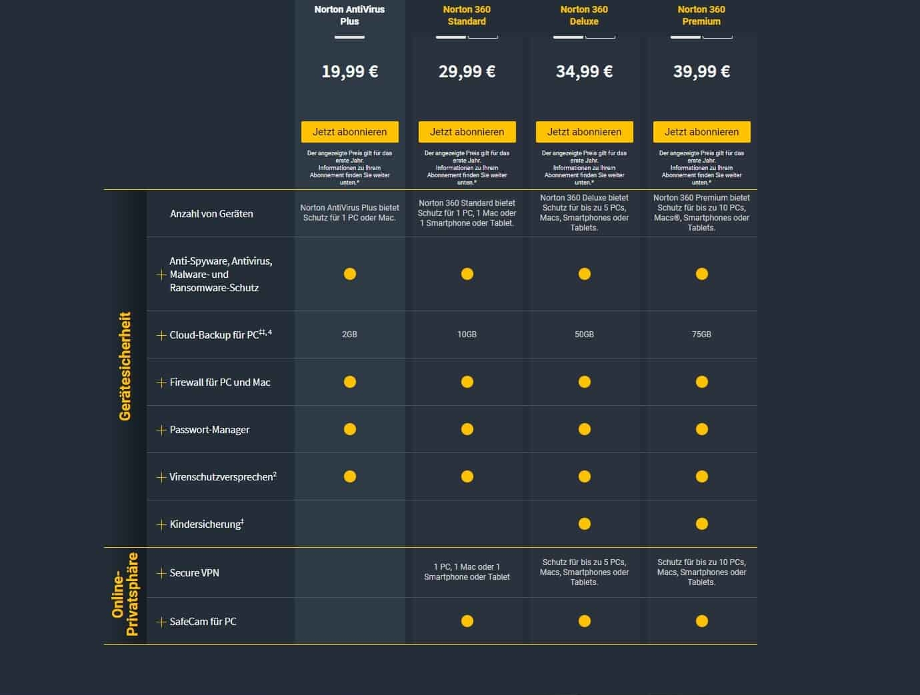The width and height of the screenshot is (920, 695).
Task: Click Secure VPN cell for 360 Premium
Action: click(x=701, y=572)
